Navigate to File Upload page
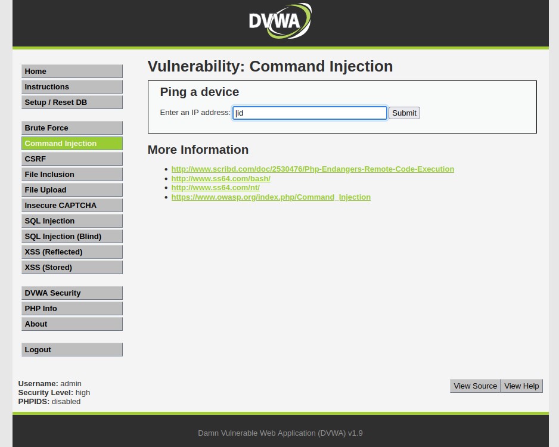Image resolution: width=559 pixels, height=447 pixels. coord(72,190)
